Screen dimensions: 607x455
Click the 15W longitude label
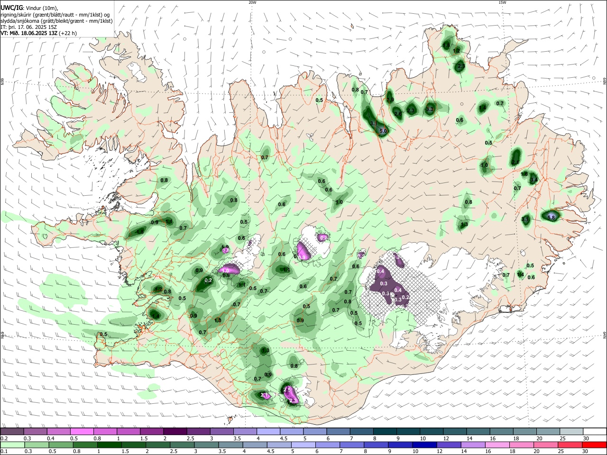coord(502,2)
